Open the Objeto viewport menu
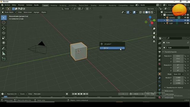 pyautogui.click(x=44, y=12)
